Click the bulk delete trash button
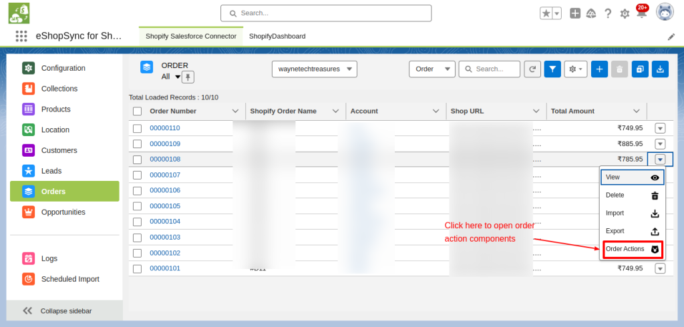Image resolution: width=684 pixels, height=327 pixels. coord(620,69)
